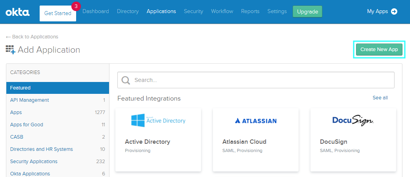The image size is (410, 177).
Task: Open the Dashboard menu
Action: [x=96, y=11]
